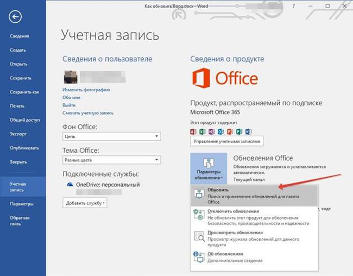Click the Обо мне link
Screen dimensions: 353x276
[x=71, y=97]
